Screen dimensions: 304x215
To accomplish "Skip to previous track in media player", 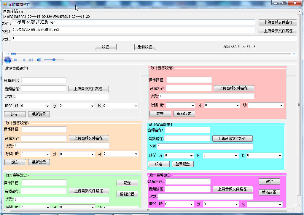I will pyautogui.click(x=23, y=60).
